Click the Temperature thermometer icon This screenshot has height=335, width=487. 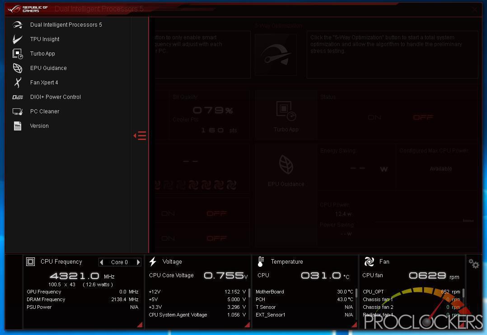point(261,262)
